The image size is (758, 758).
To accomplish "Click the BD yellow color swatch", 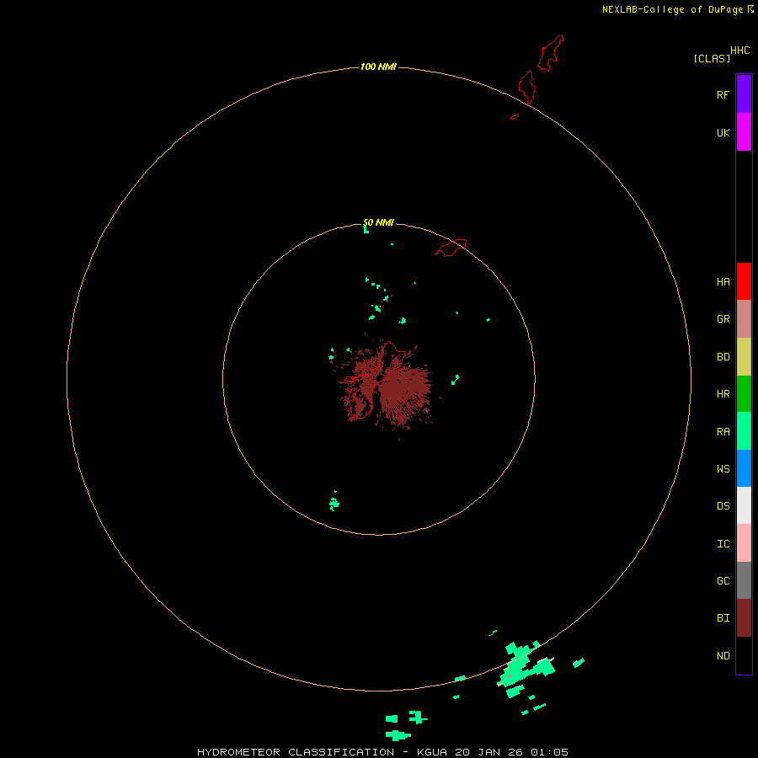I will point(744,357).
